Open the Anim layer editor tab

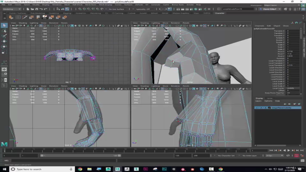270,98
